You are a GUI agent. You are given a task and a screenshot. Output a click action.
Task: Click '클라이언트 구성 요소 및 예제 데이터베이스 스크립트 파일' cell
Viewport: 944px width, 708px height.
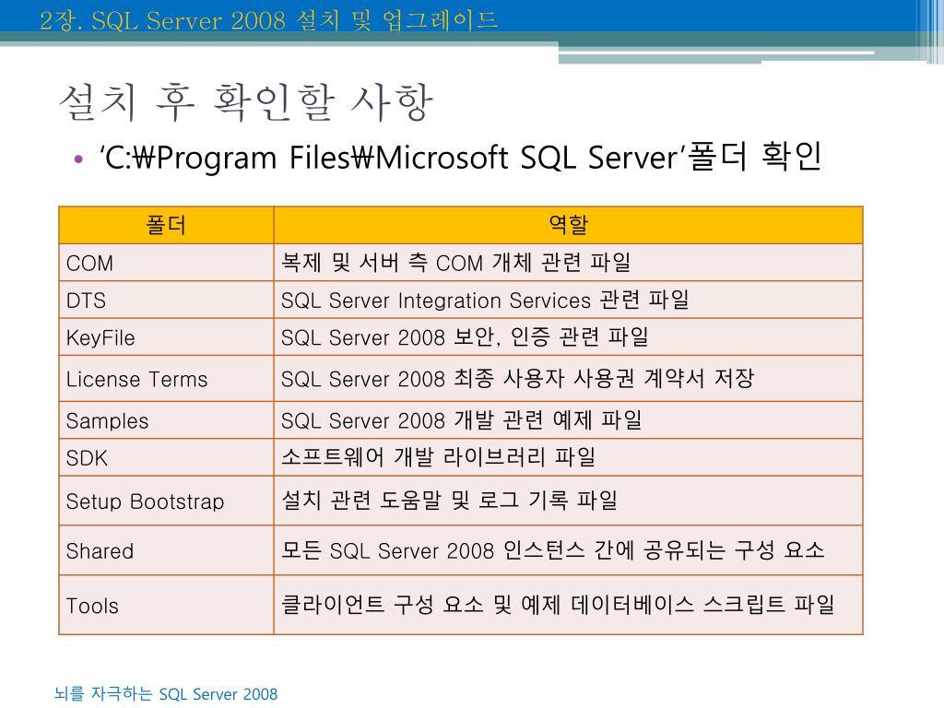(568, 605)
